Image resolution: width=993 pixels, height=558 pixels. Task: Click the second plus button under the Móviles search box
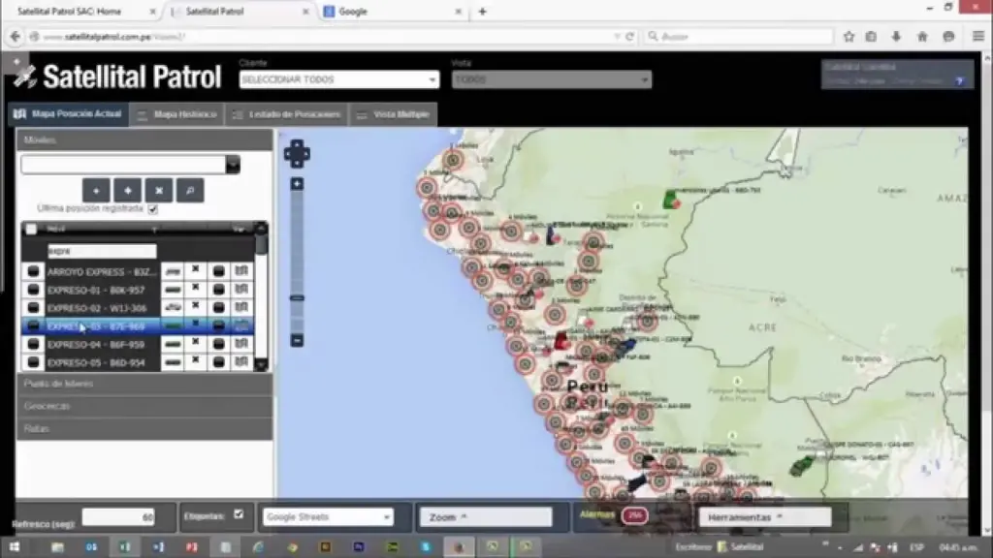tap(127, 190)
